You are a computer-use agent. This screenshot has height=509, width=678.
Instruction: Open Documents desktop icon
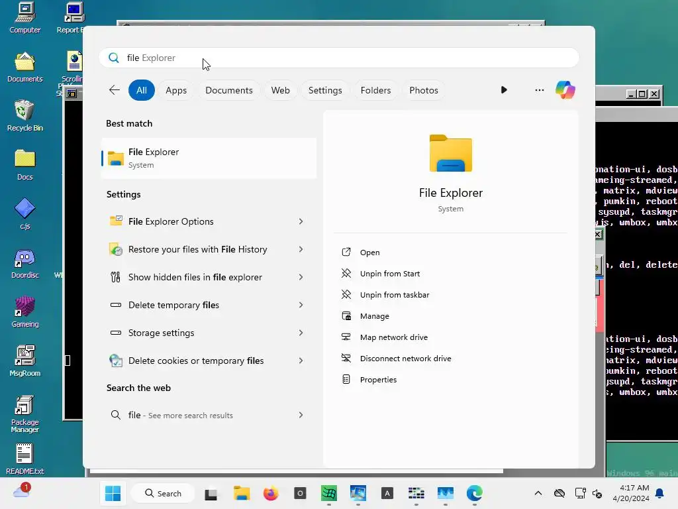tap(25, 67)
